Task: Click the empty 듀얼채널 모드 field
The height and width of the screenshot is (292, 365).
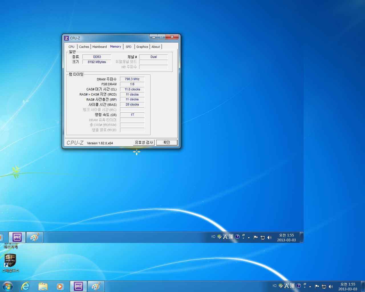Action: point(153,62)
